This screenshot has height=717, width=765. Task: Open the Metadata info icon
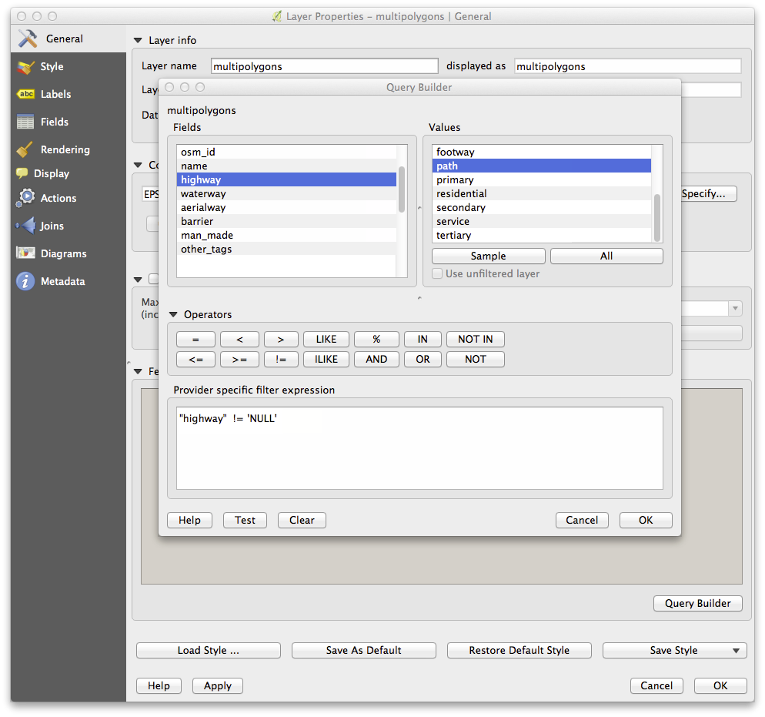click(x=26, y=281)
